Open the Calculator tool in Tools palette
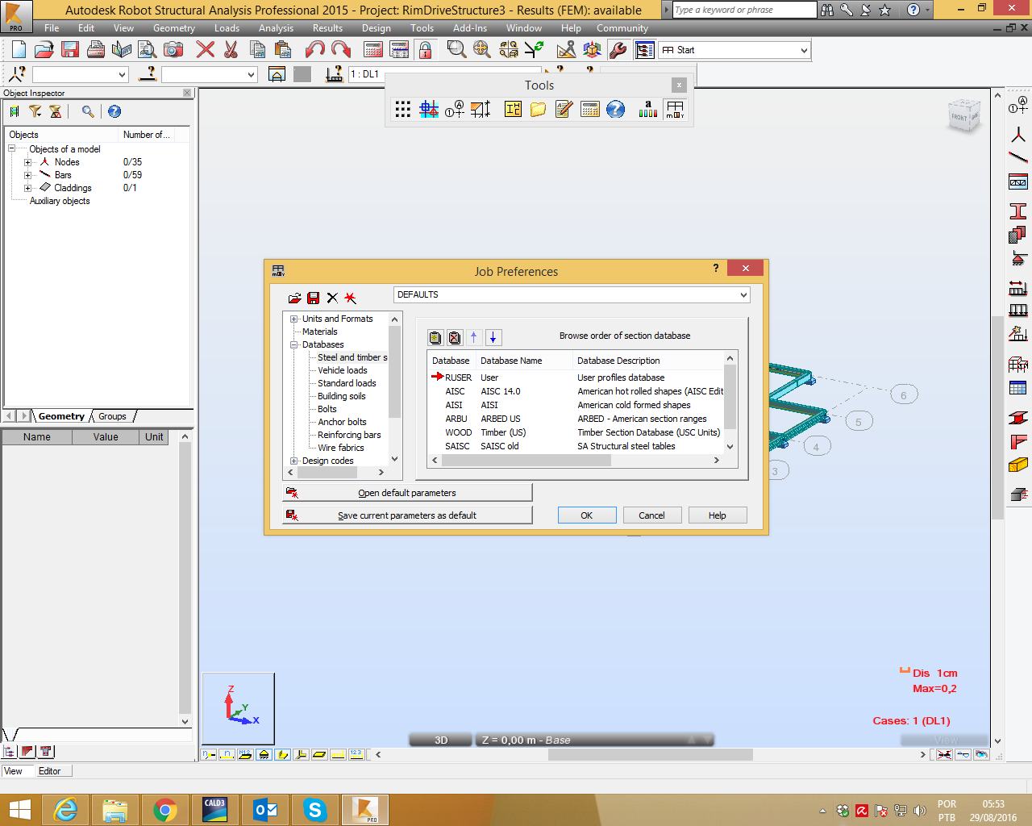The width and height of the screenshot is (1032, 826). pyautogui.click(x=589, y=109)
